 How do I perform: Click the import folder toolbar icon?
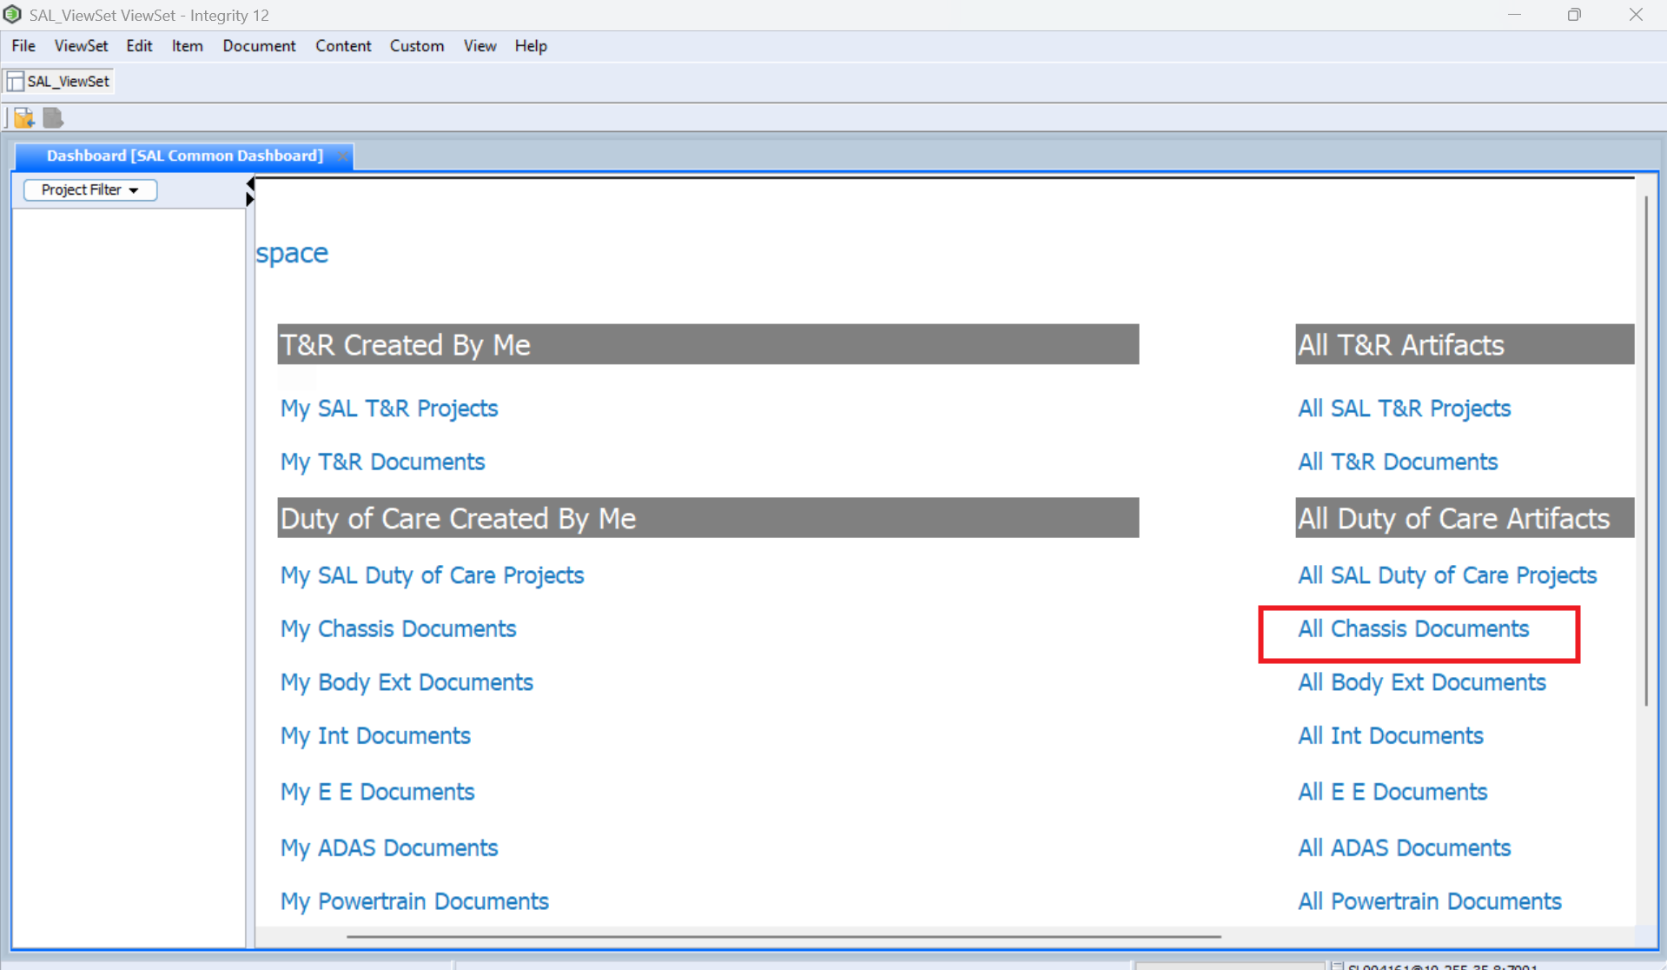pyautogui.click(x=23, y=117)
